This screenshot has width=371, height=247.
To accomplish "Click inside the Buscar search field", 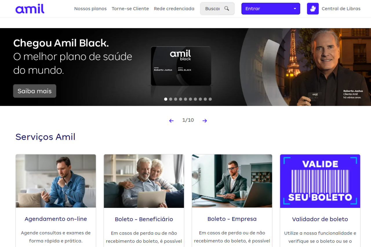I will tap(212, 9).
